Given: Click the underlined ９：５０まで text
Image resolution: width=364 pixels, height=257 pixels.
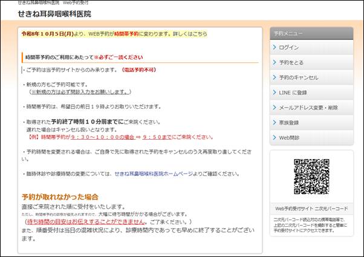Looking at the screenshot, I should 157,137.
